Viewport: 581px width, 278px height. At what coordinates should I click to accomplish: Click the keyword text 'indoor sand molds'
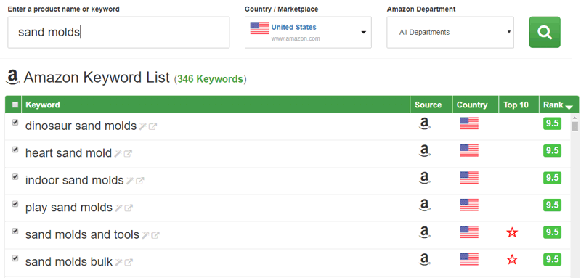tap(75, 180)
